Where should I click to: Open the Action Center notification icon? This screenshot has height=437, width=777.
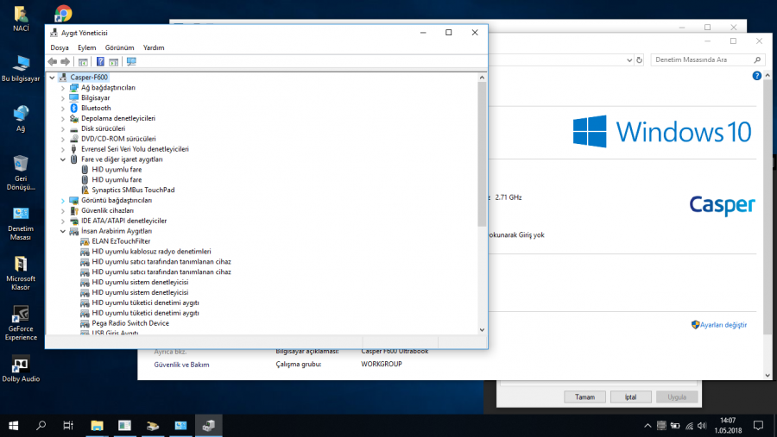[x=758, y=426]
